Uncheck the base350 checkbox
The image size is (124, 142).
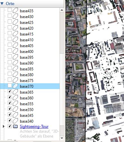pyautogui.click(x=10, y=109)
